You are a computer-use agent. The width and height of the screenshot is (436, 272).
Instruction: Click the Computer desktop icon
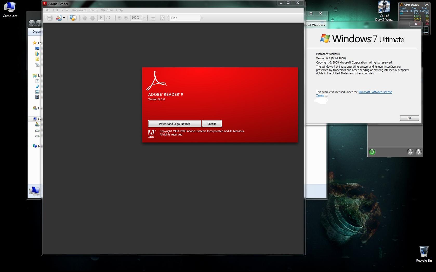pos(10,9)
